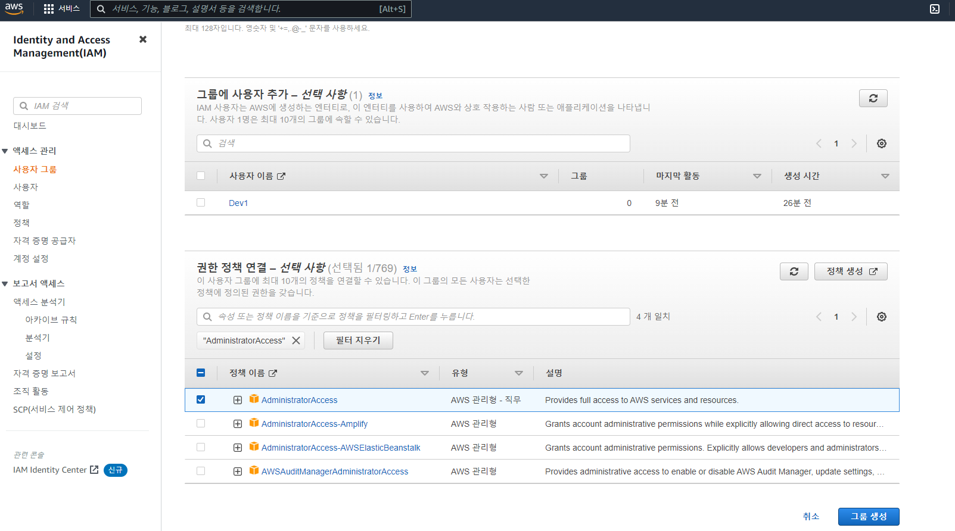
Task: Select all users checkbox in header
Action: click(201, 176)
